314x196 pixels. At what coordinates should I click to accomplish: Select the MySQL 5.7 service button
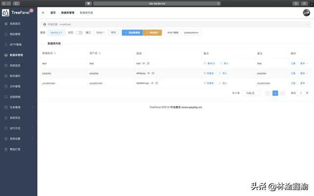click(x=56, y=32)
